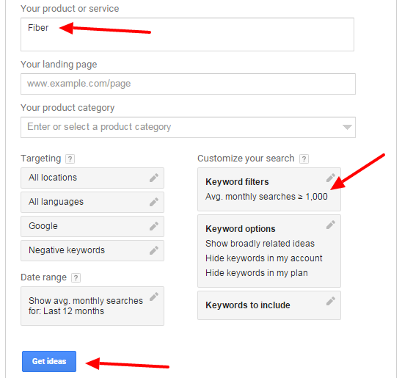Screen dimensions: 402x378
Task: Edit the All locations targeting pencil icon
Action: coord(154,178)
